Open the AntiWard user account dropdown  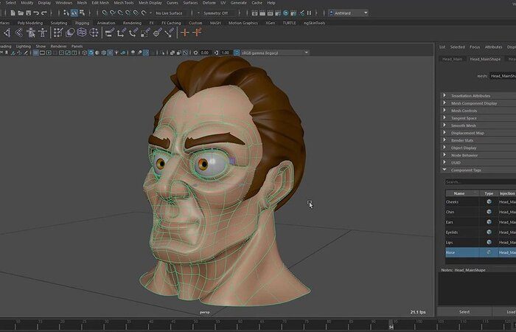(349, 13)
